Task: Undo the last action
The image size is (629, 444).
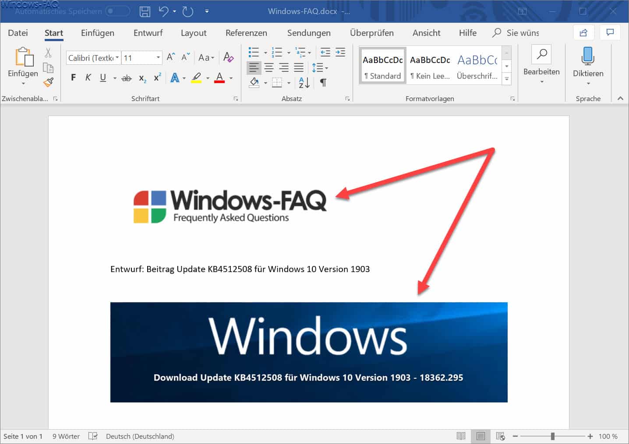Action: 163,11
